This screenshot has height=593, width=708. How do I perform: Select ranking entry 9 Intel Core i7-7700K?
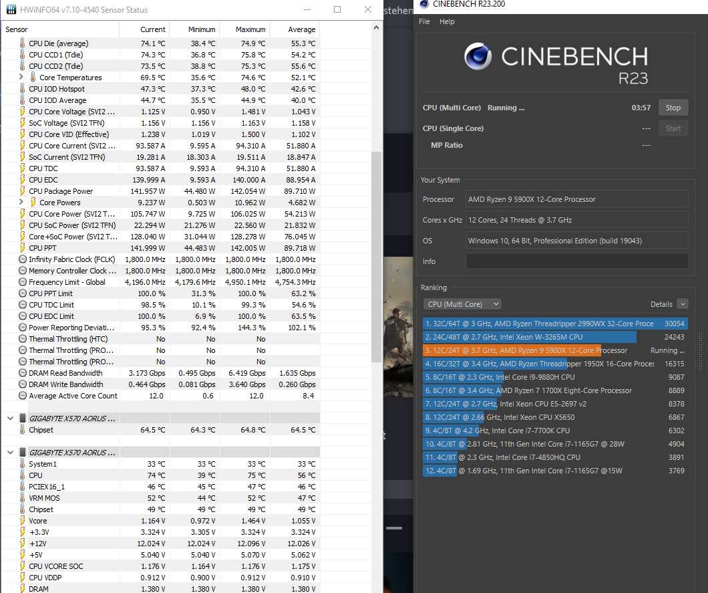point(556,431)
